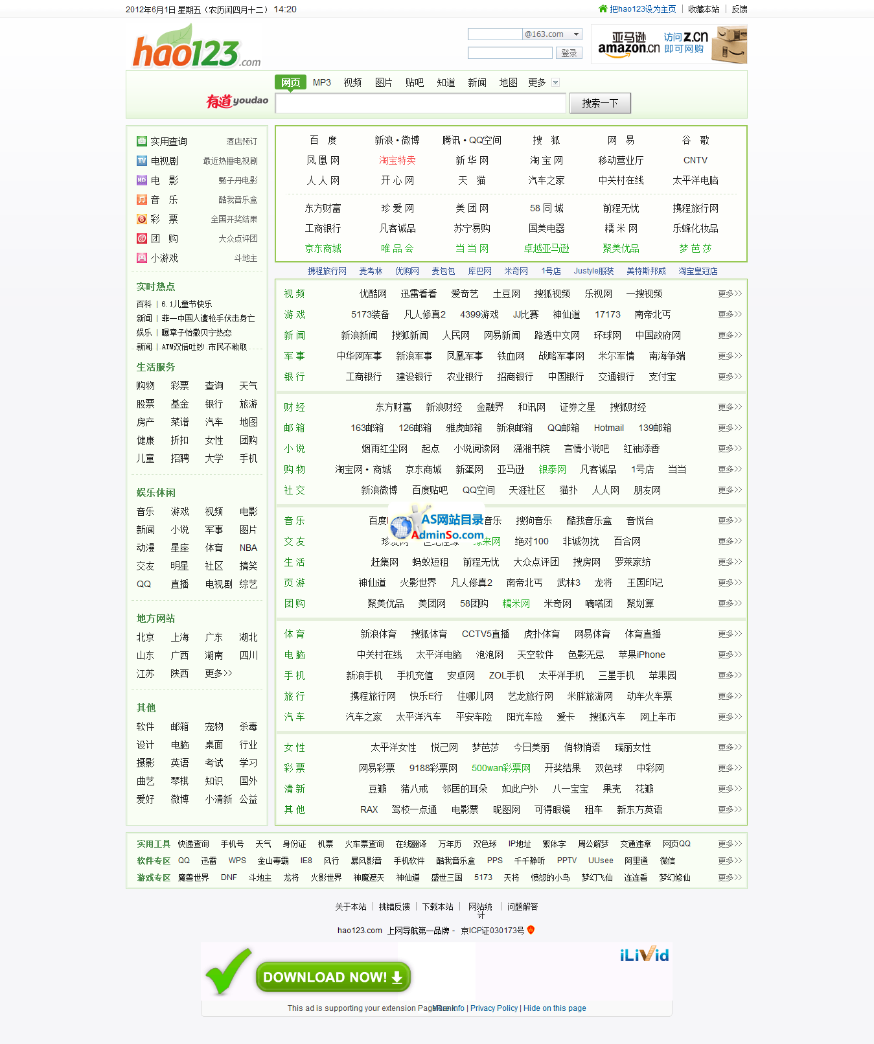
Task: Expand 更多 in the 实用工具 row
Action: point(730,844)
